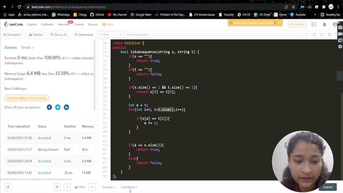
Task: Share acceptance on LinkedIn
Action: point(66,107)
